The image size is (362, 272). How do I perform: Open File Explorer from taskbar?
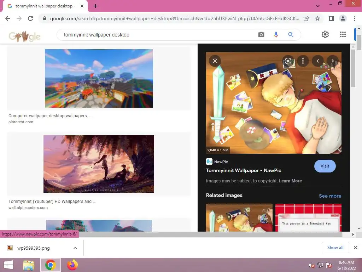tap(28, 265)
